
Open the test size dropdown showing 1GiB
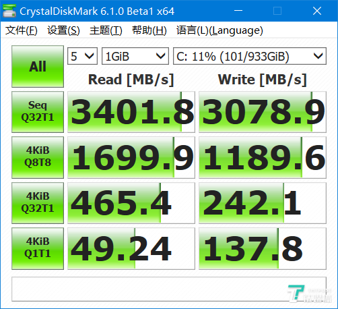click(x=135, y=56)
